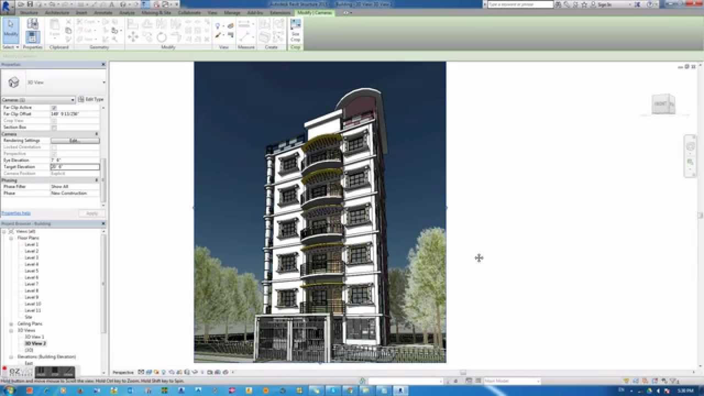The width and height of the screenshot is (704, 396).
Task: Enable the Section Box checkbox
Action: click(x=53, y=127)
